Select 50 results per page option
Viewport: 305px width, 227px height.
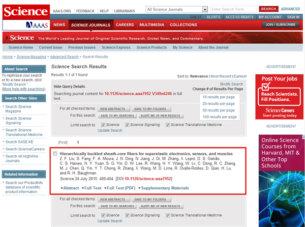click(x=219, y=110)
